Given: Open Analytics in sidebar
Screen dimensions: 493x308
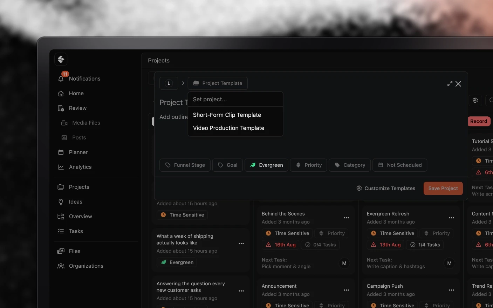Looking at the screenshot, I should click(x=80, y=167).
